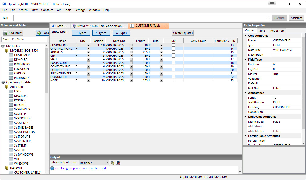Click the Create Equates button
The image size is (306, 180).
pyautogui.click(x=183, y=33)
